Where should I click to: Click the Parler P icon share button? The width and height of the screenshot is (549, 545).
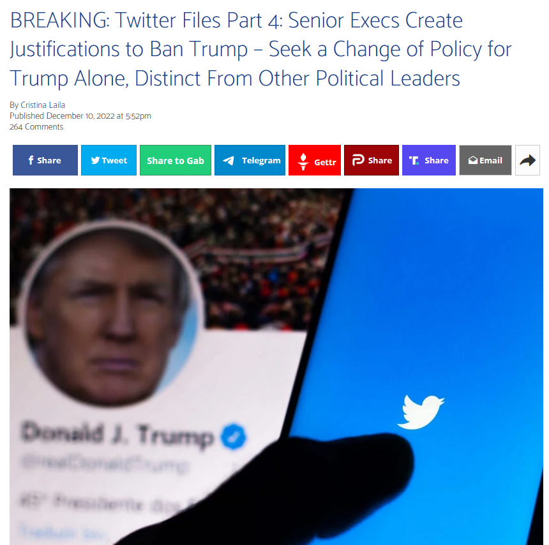pyautogui.click(x=372, y=160)
